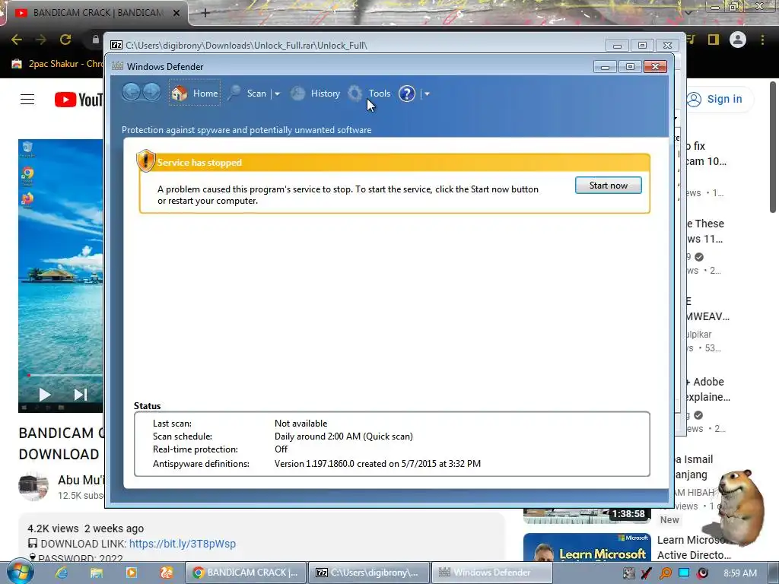Open the Learn Microsoft Active Directory thumbnail

coord(587,547)
